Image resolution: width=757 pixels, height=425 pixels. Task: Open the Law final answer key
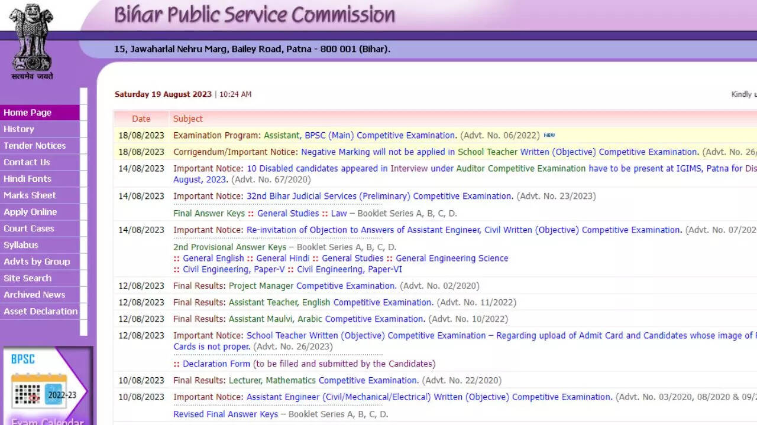tap(339, 213)
